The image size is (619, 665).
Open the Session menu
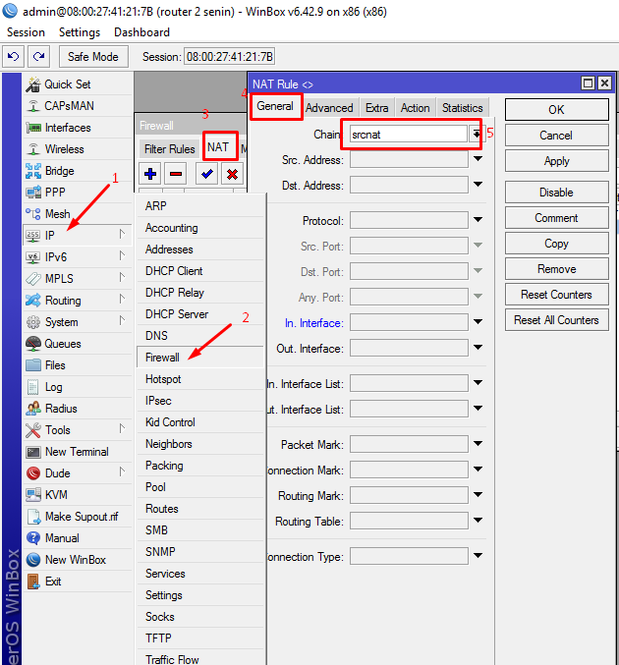click(26, 32)
